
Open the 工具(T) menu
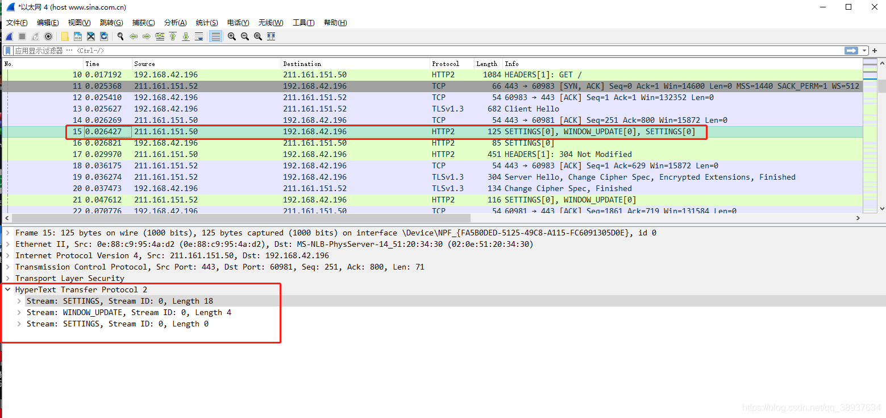click(303, 23)
